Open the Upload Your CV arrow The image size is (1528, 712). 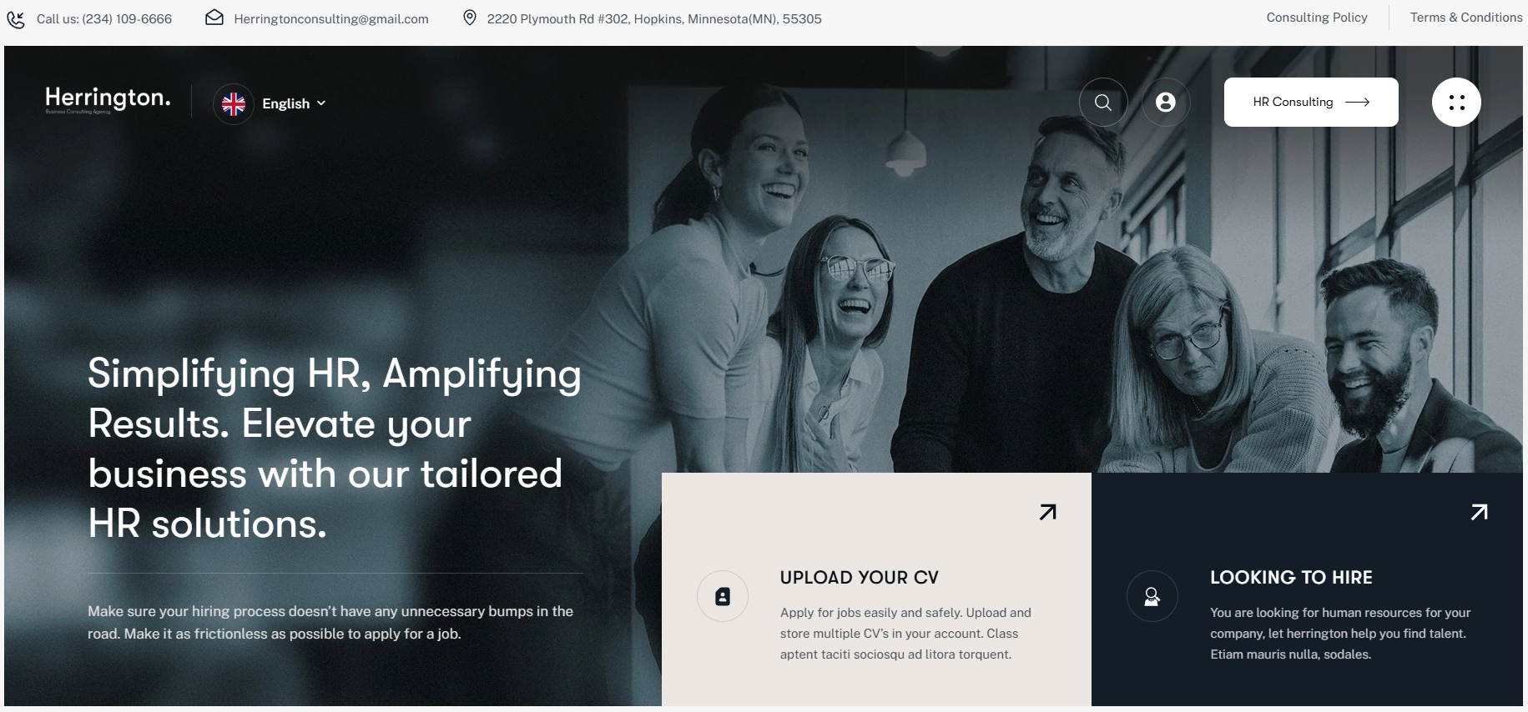[1048, 512]
